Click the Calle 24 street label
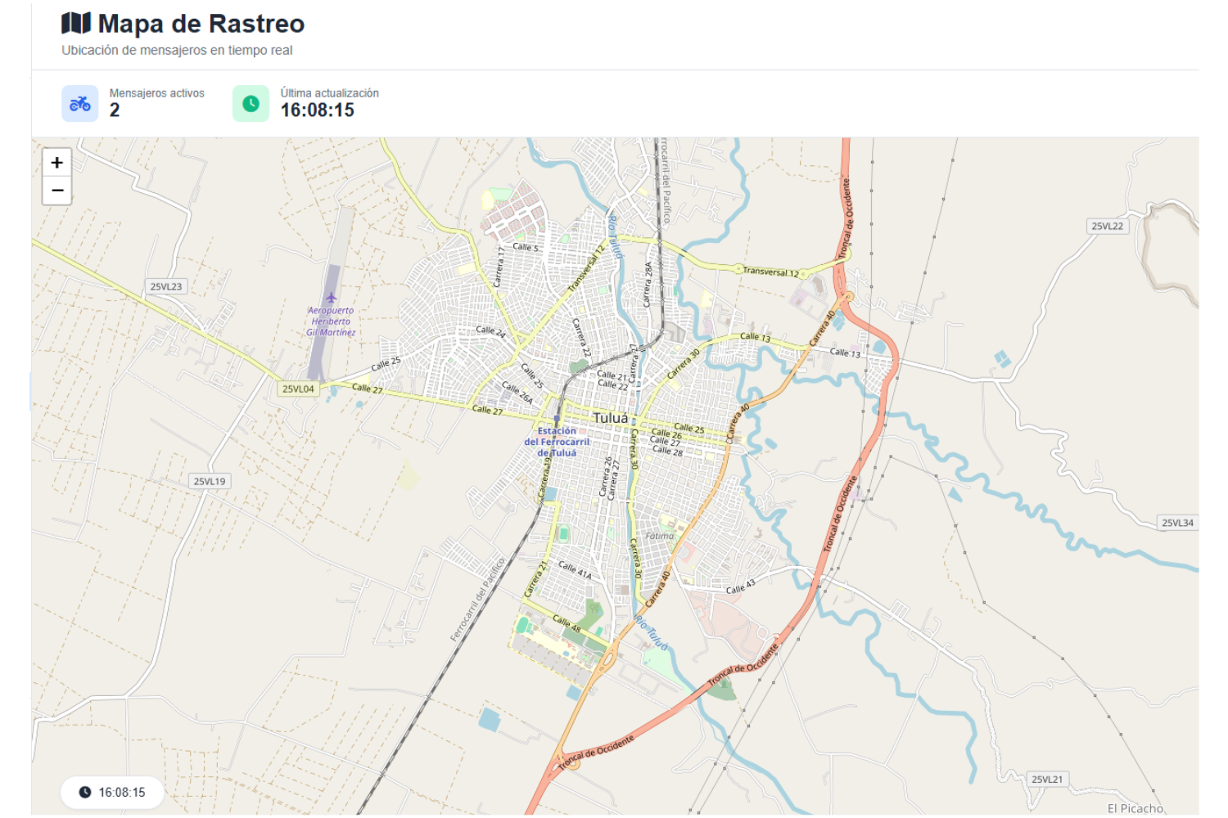The image size is (1228, 818). 490,330
